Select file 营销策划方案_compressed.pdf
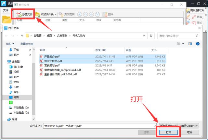 (x=103, y=70)
